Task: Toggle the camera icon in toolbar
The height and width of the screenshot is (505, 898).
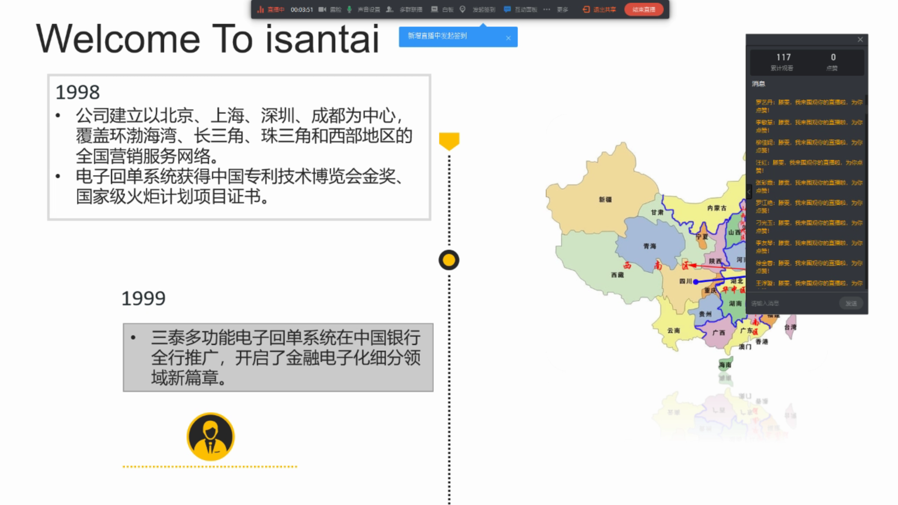Action: [322, 9]
